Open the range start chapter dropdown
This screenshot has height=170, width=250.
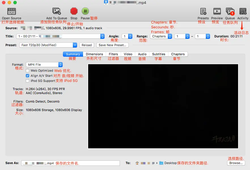(182, 36)
